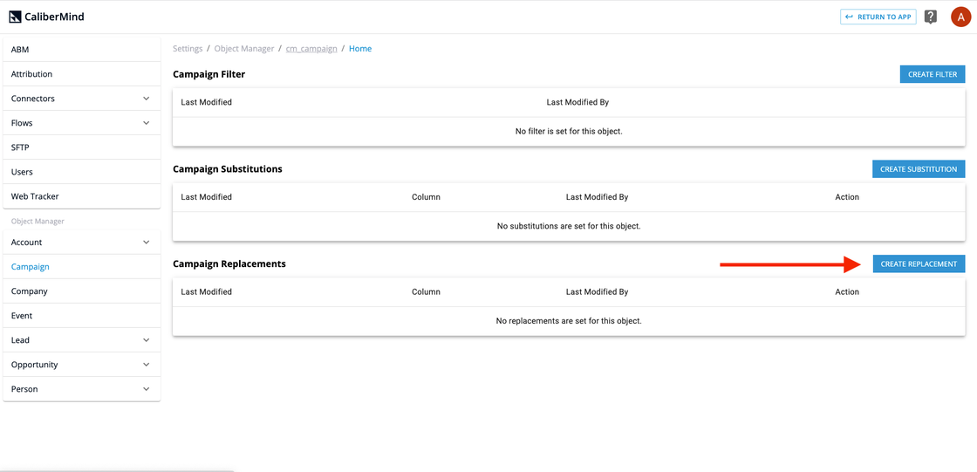Screen dimensions: 977x472
Task: Open the cm_campaign breadcrumb link
Action: (x=311, y=49)
